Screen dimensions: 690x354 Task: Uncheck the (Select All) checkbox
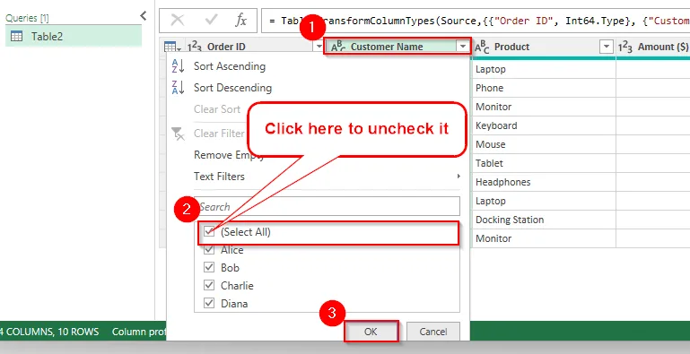click(209, 231)
